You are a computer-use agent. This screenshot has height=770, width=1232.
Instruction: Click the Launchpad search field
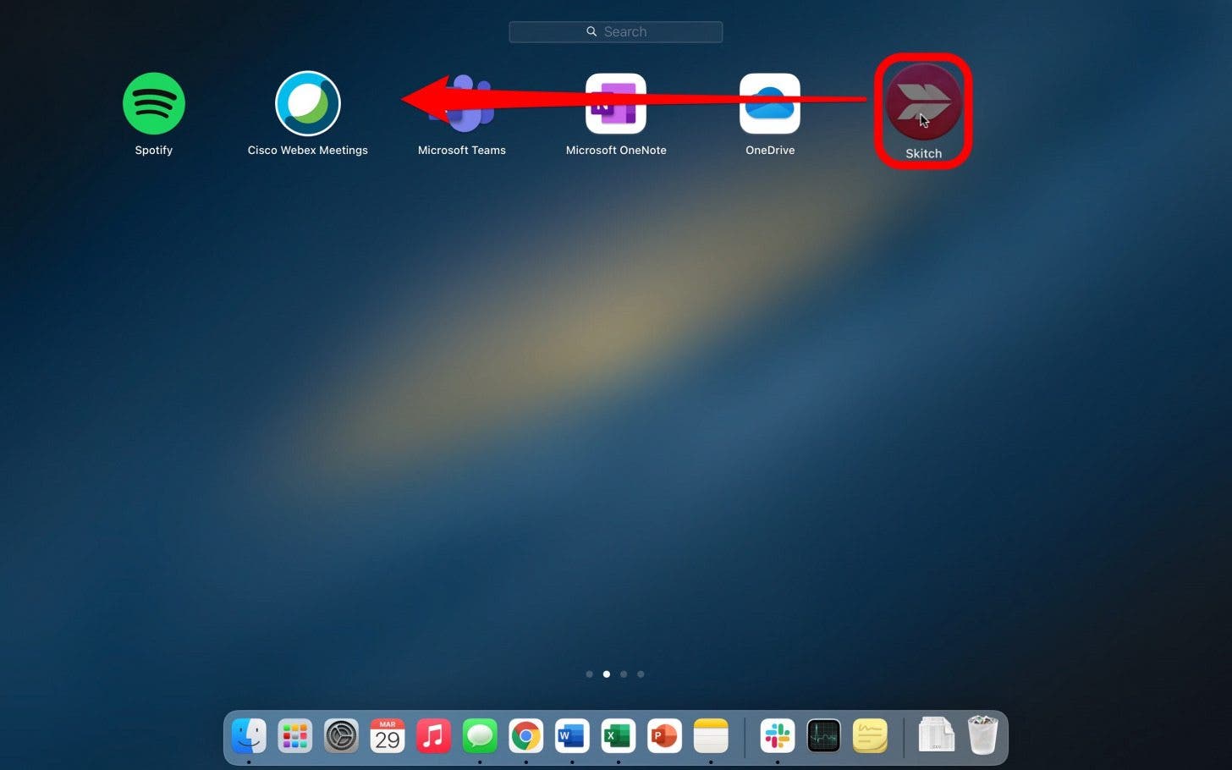click(x=616, y=31)
